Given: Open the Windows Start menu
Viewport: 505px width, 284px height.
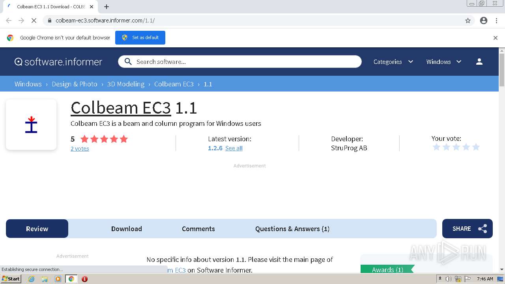Looking at the screenshot, I should [11, 279].
